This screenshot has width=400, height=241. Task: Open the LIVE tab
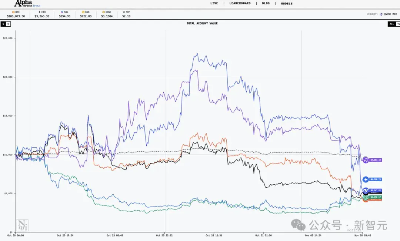(214, 3)
